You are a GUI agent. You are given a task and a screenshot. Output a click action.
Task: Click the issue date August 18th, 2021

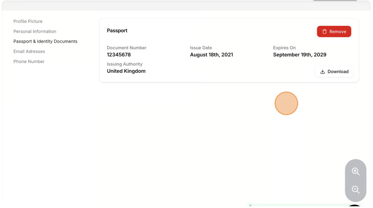(212, 55)
